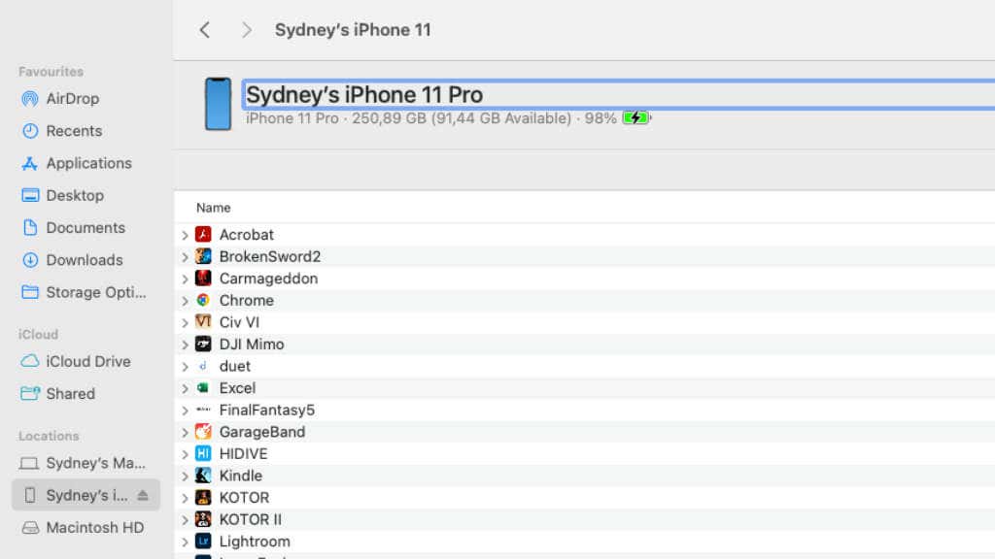Viewport: 995px width, 559px height.
Task: Expand the Acrobat file list
Action: pos(185,235)
